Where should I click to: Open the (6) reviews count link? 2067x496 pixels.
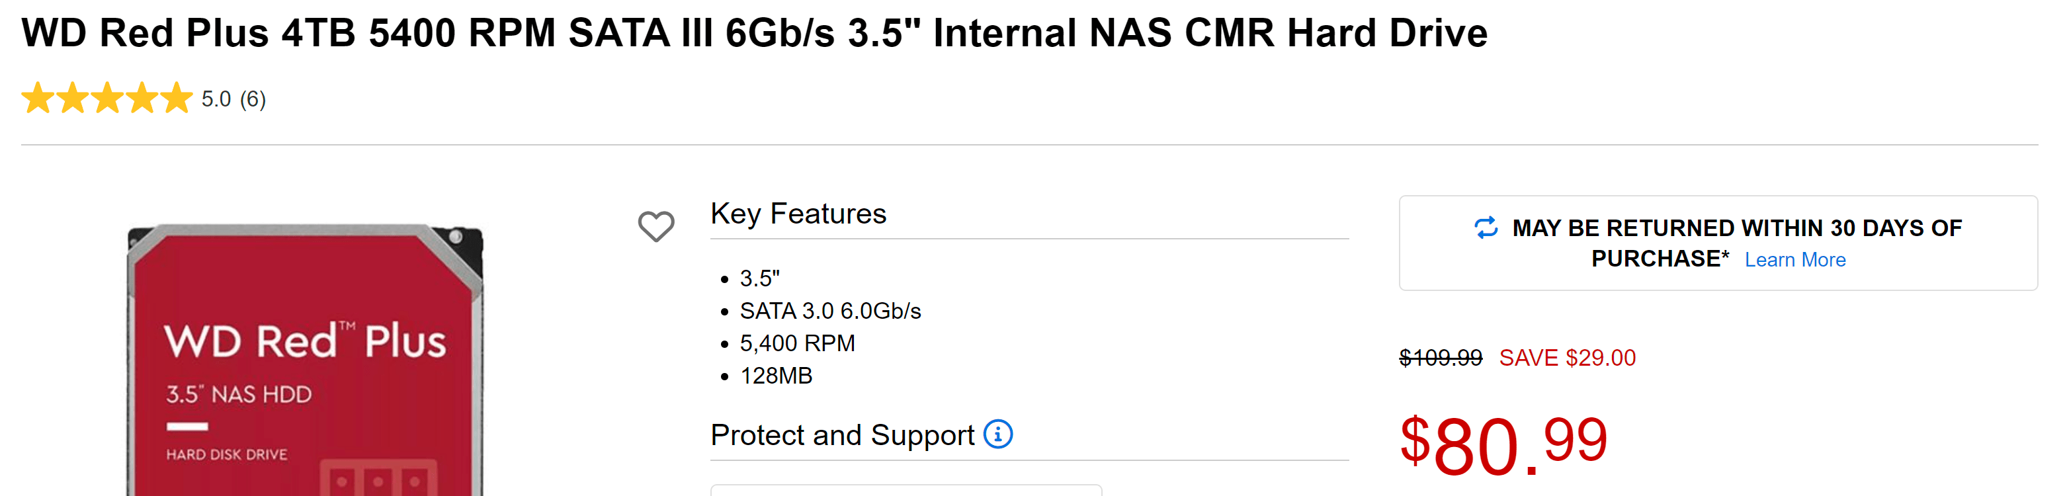(253, 99)
